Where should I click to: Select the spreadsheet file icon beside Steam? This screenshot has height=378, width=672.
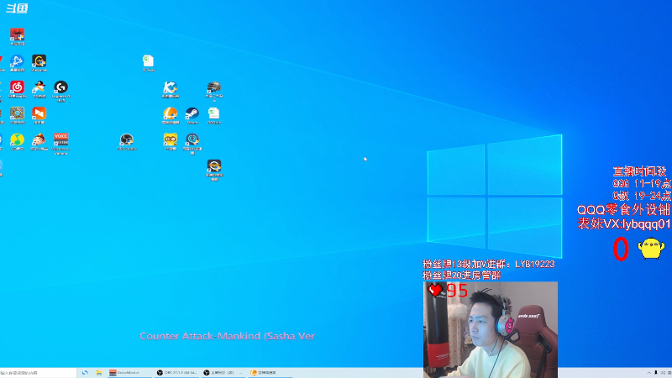pyautogui.click(x=214, y=115)
